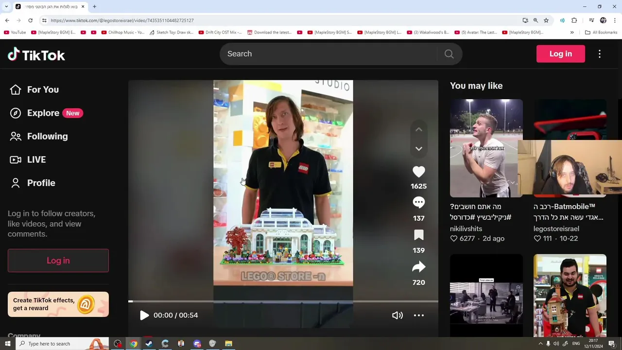Show hidden tray icons chevron
This screenshot has width=622, height=350.
click(x=540, y=344)
